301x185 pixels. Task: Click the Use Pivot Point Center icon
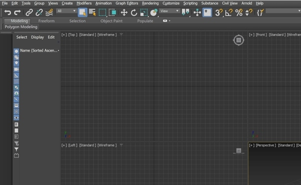[186, 12]
